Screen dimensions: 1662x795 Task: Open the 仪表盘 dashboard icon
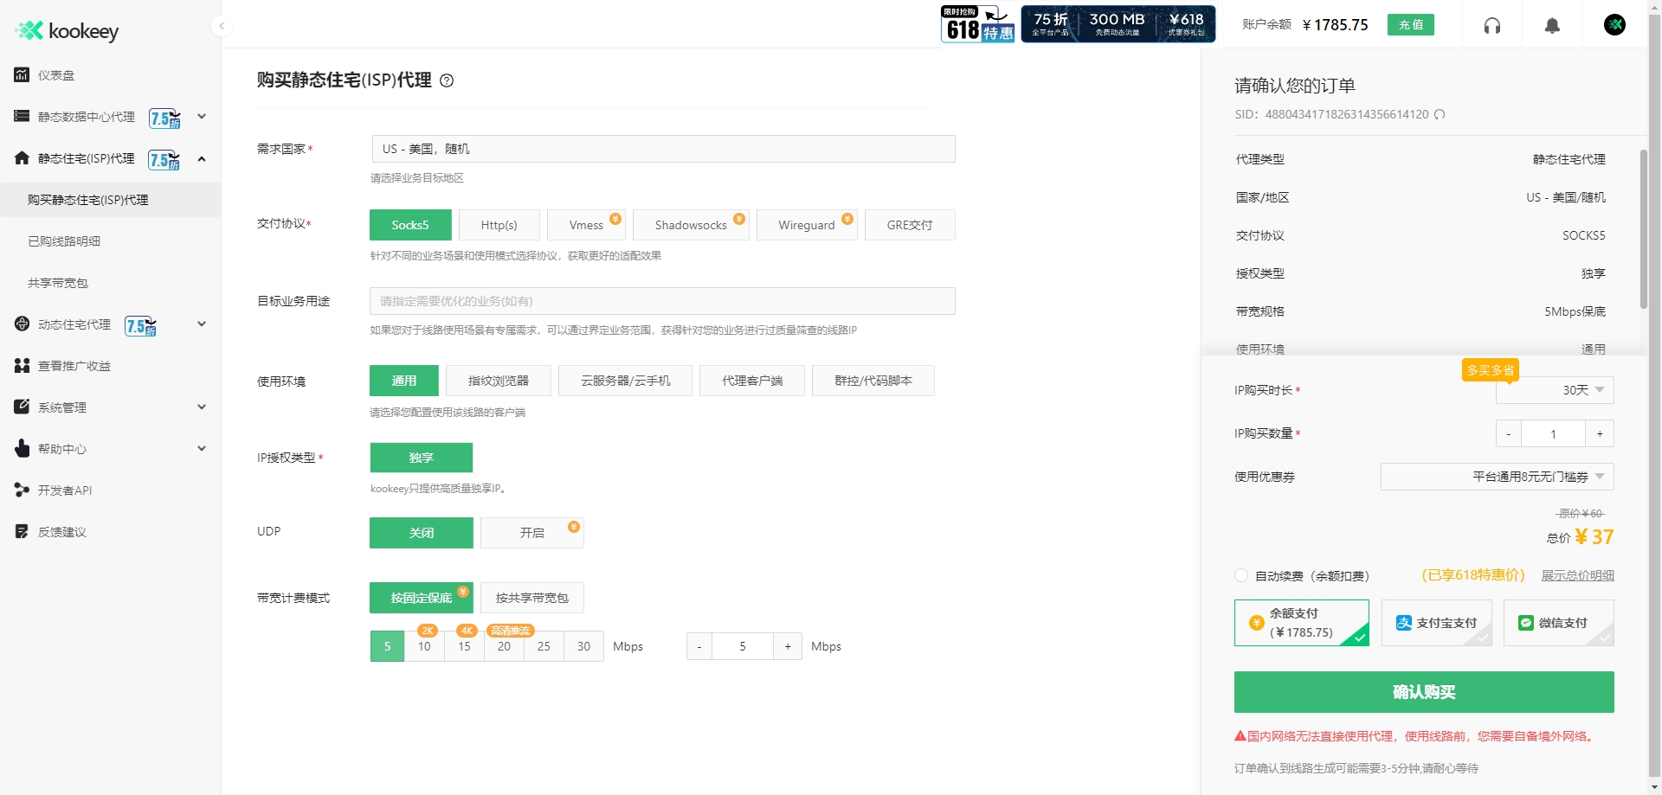coord(22,75)
